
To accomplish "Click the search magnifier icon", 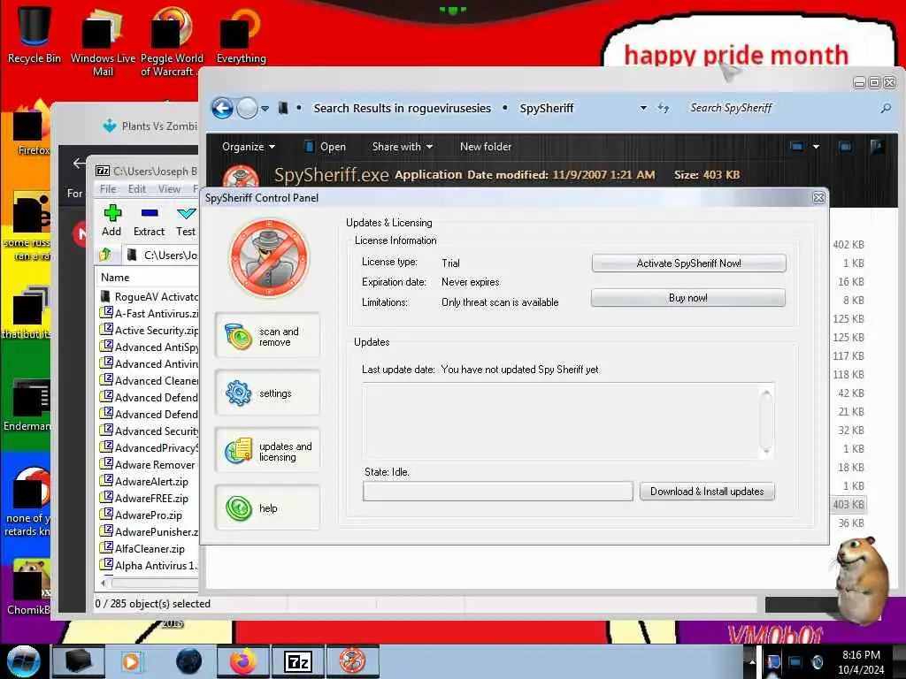I will point(885,108).
